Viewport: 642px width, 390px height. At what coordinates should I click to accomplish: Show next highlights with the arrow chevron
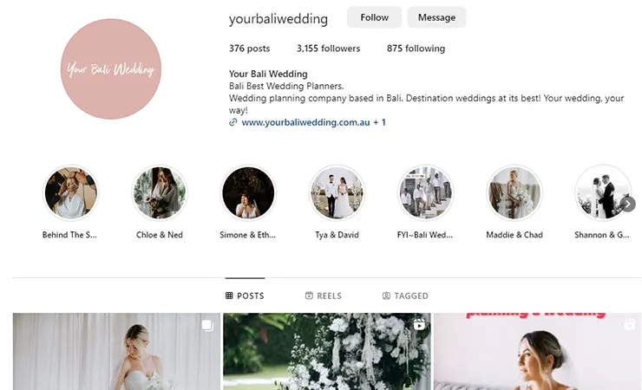click(x=628, y=204)
